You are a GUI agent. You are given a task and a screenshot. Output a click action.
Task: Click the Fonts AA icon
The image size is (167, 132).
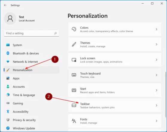point(74,121)
